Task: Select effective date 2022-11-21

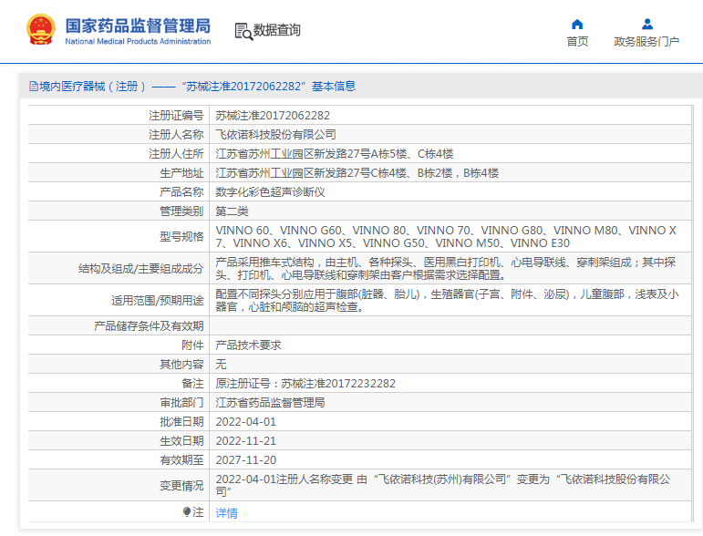Action: 245,441
